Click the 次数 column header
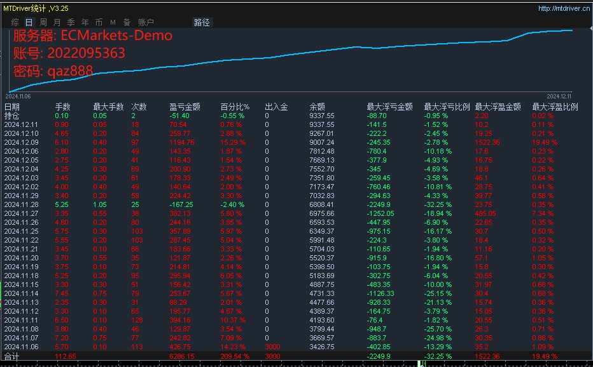The height and width of the screenshot is (367, 593). 139,107
